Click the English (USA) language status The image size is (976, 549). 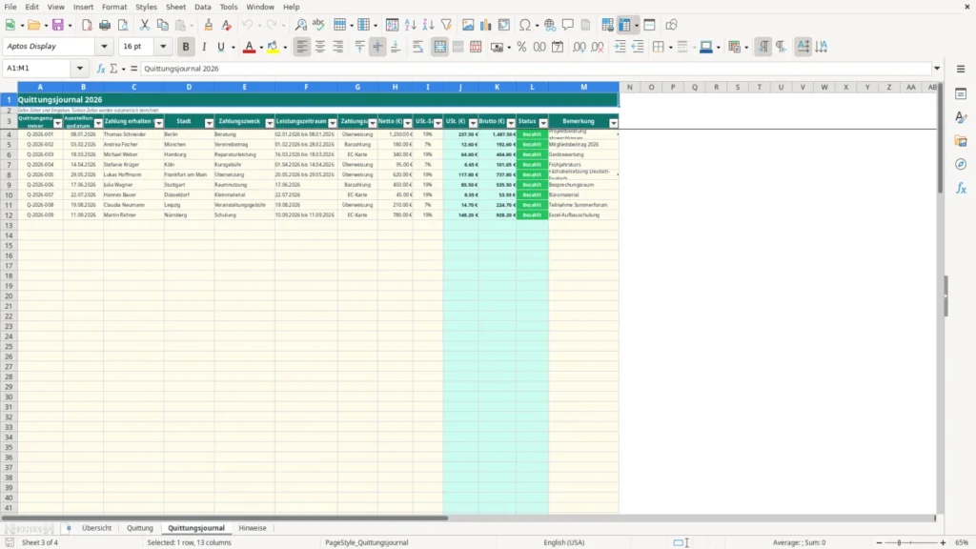564,542
